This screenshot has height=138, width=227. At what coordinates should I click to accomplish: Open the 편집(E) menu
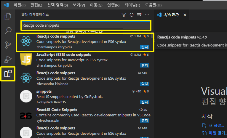pos(36,5)
